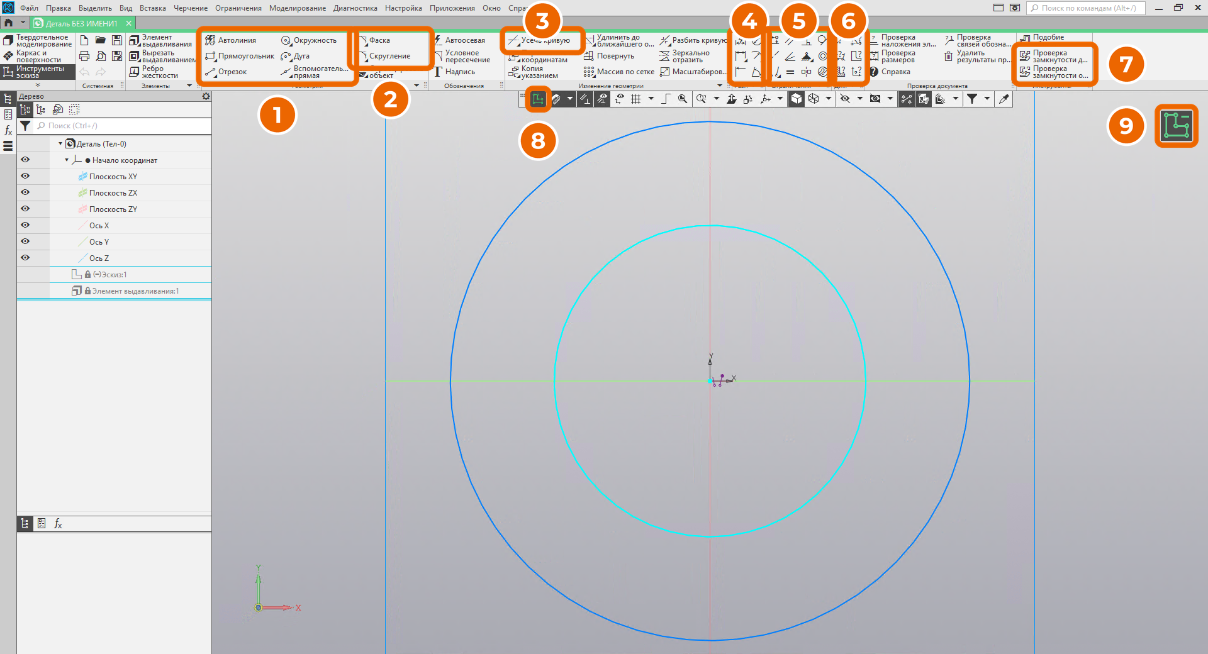
Task: Focus the tree search field Поиск (Ctrl+/)
Action: [x=123, y=126]
